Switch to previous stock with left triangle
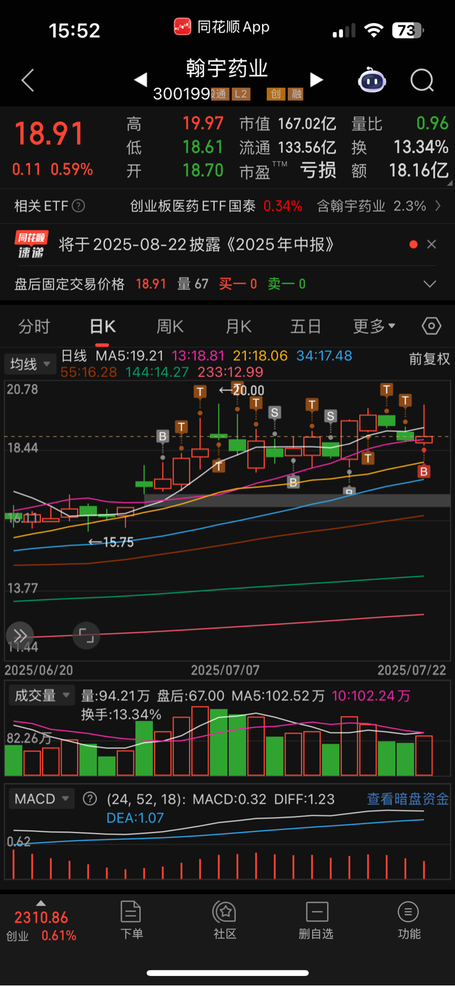Viewport: 455px width, 986px height. tap(140, 79)
